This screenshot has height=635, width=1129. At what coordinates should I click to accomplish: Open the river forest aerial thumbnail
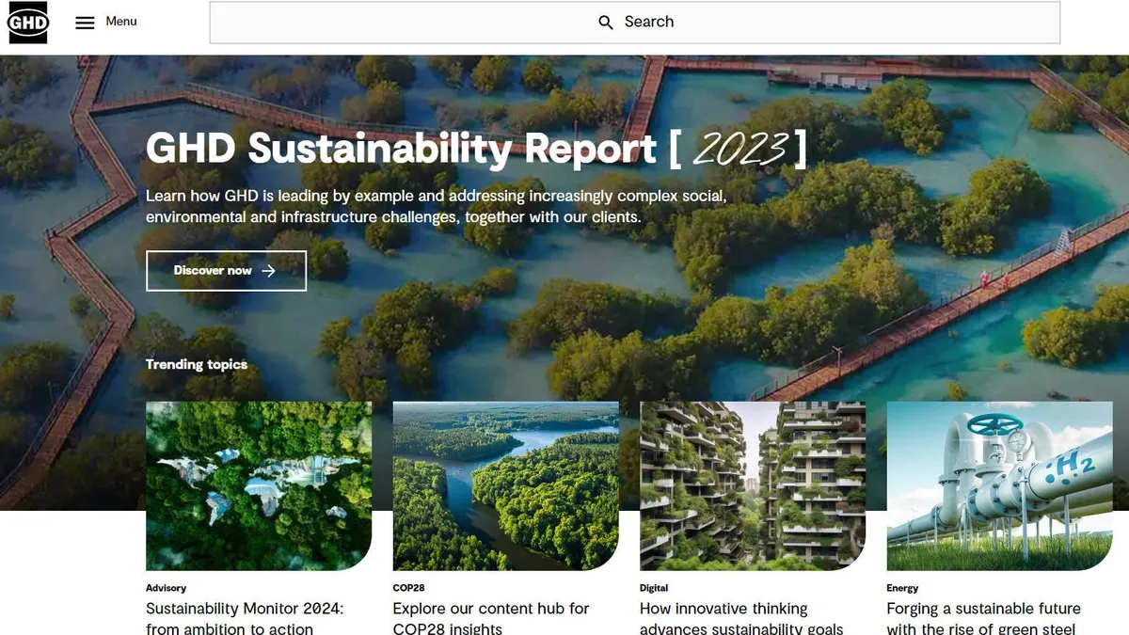click(505, 485)
